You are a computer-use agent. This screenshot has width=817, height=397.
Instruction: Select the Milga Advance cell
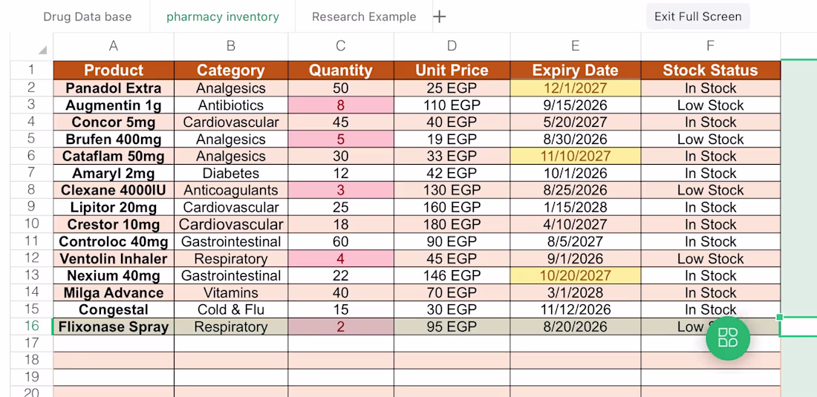tap(114, 292)
